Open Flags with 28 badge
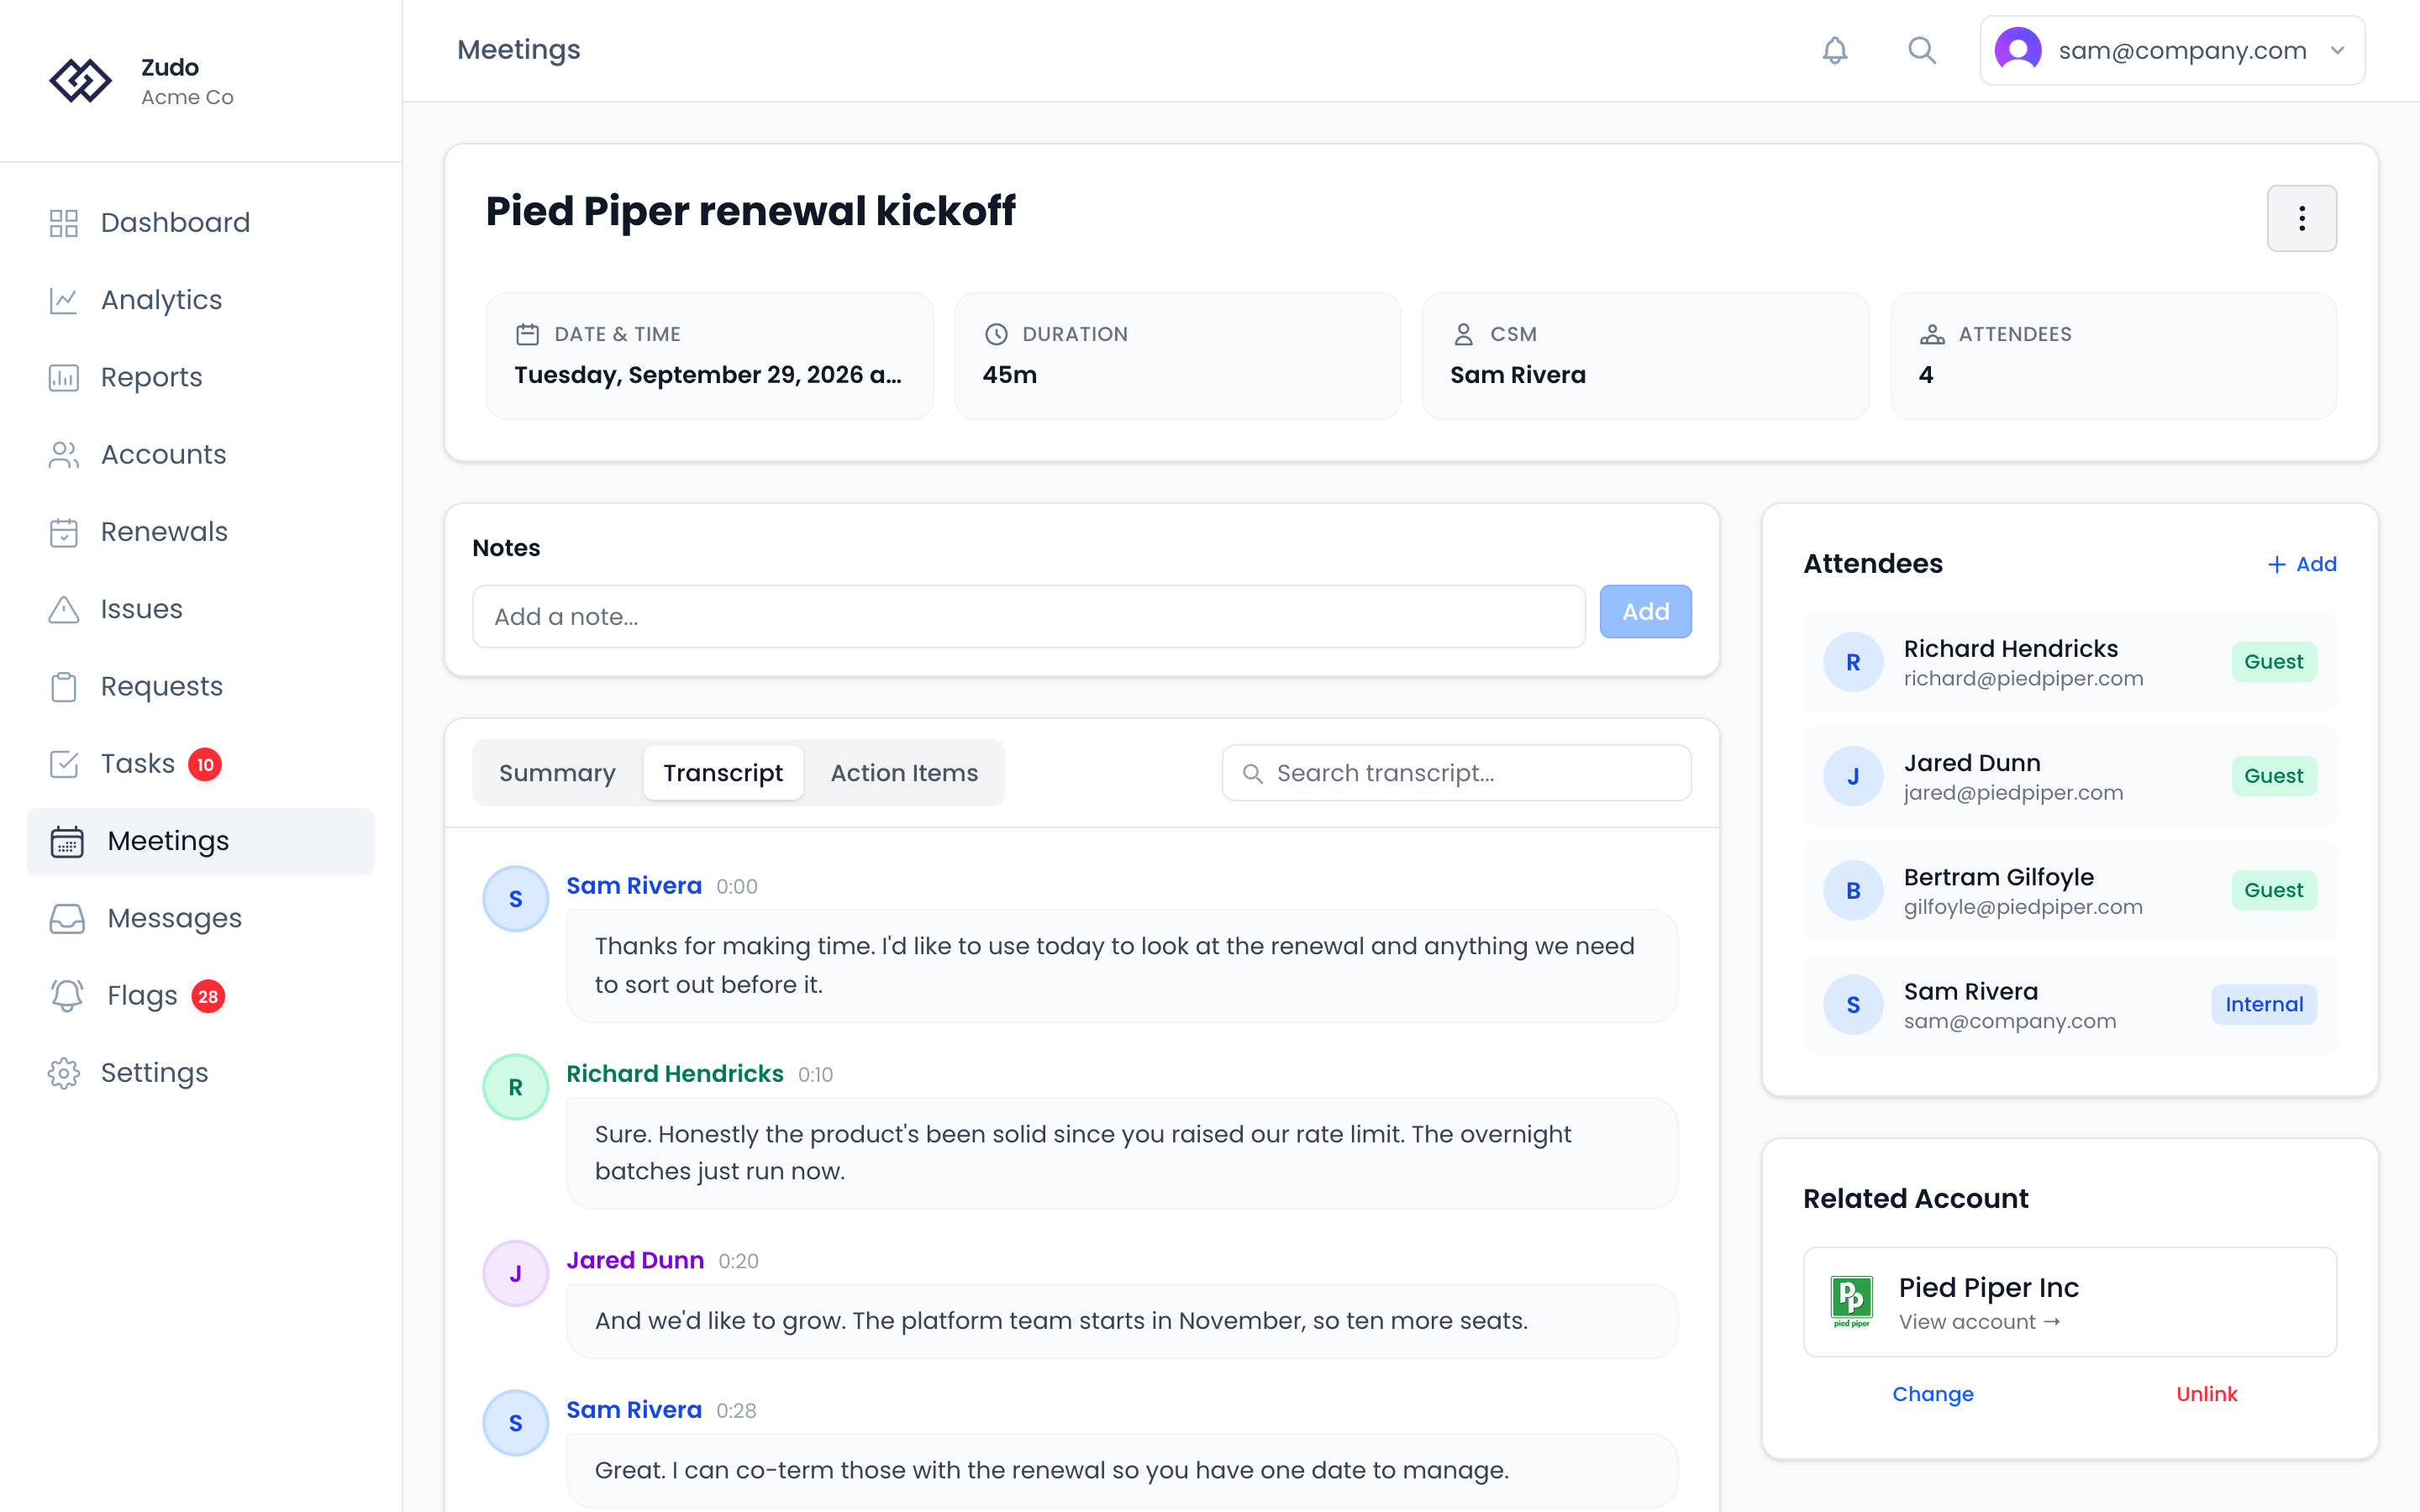The height and width of the screenshot is (1512, 2420). pos(200,996)
